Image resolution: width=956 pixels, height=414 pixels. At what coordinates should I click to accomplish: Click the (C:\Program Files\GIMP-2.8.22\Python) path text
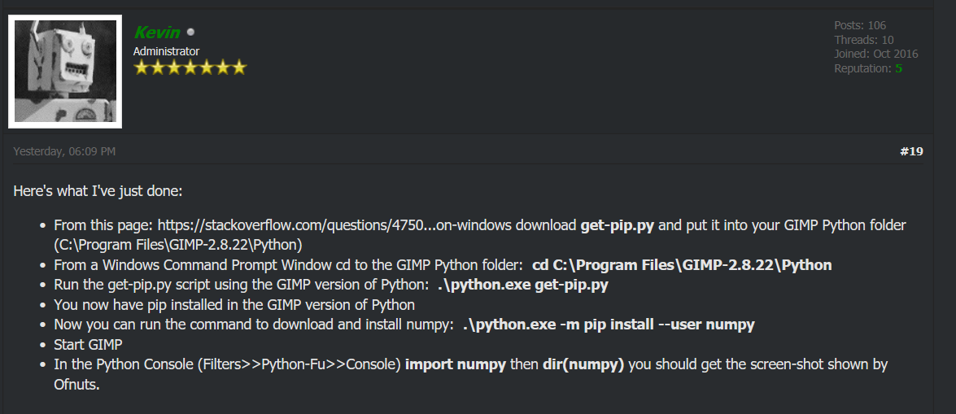[178, 245]
